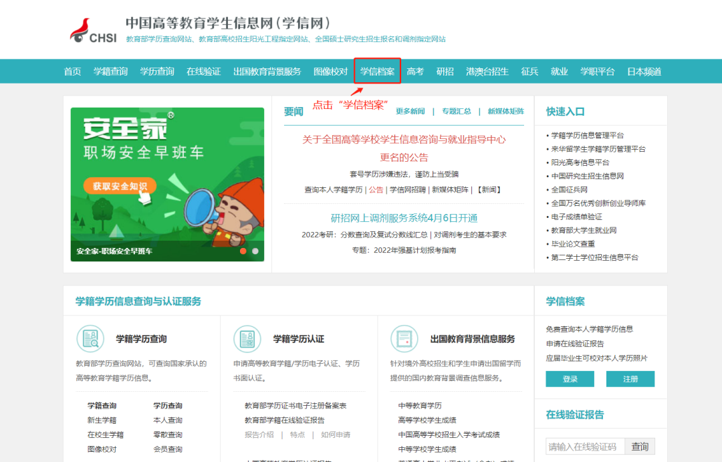
Task: Go to 首页 in navigation bar
Action: tap(72, 72)
